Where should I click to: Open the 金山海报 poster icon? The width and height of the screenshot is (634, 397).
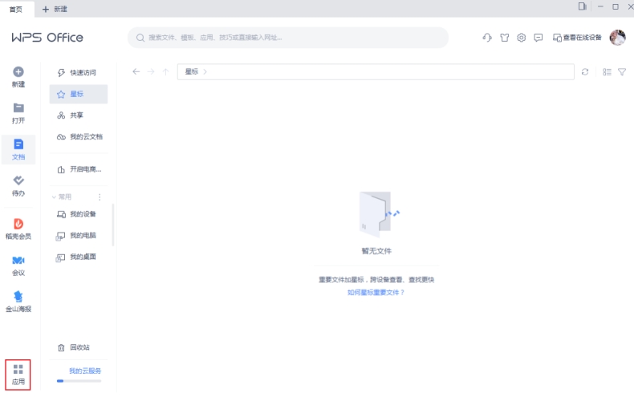pyautogui.click(x=18, y=296)
